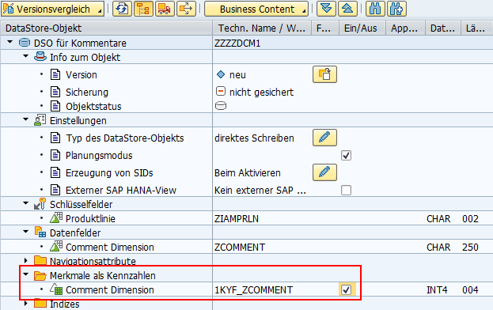Toggle the hierarchy display toolbar icon
The width and height of the screenshot is (493, 310).
point(143,9)
